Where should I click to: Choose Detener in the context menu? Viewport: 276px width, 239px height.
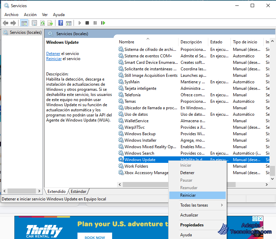tap(197, 173)
